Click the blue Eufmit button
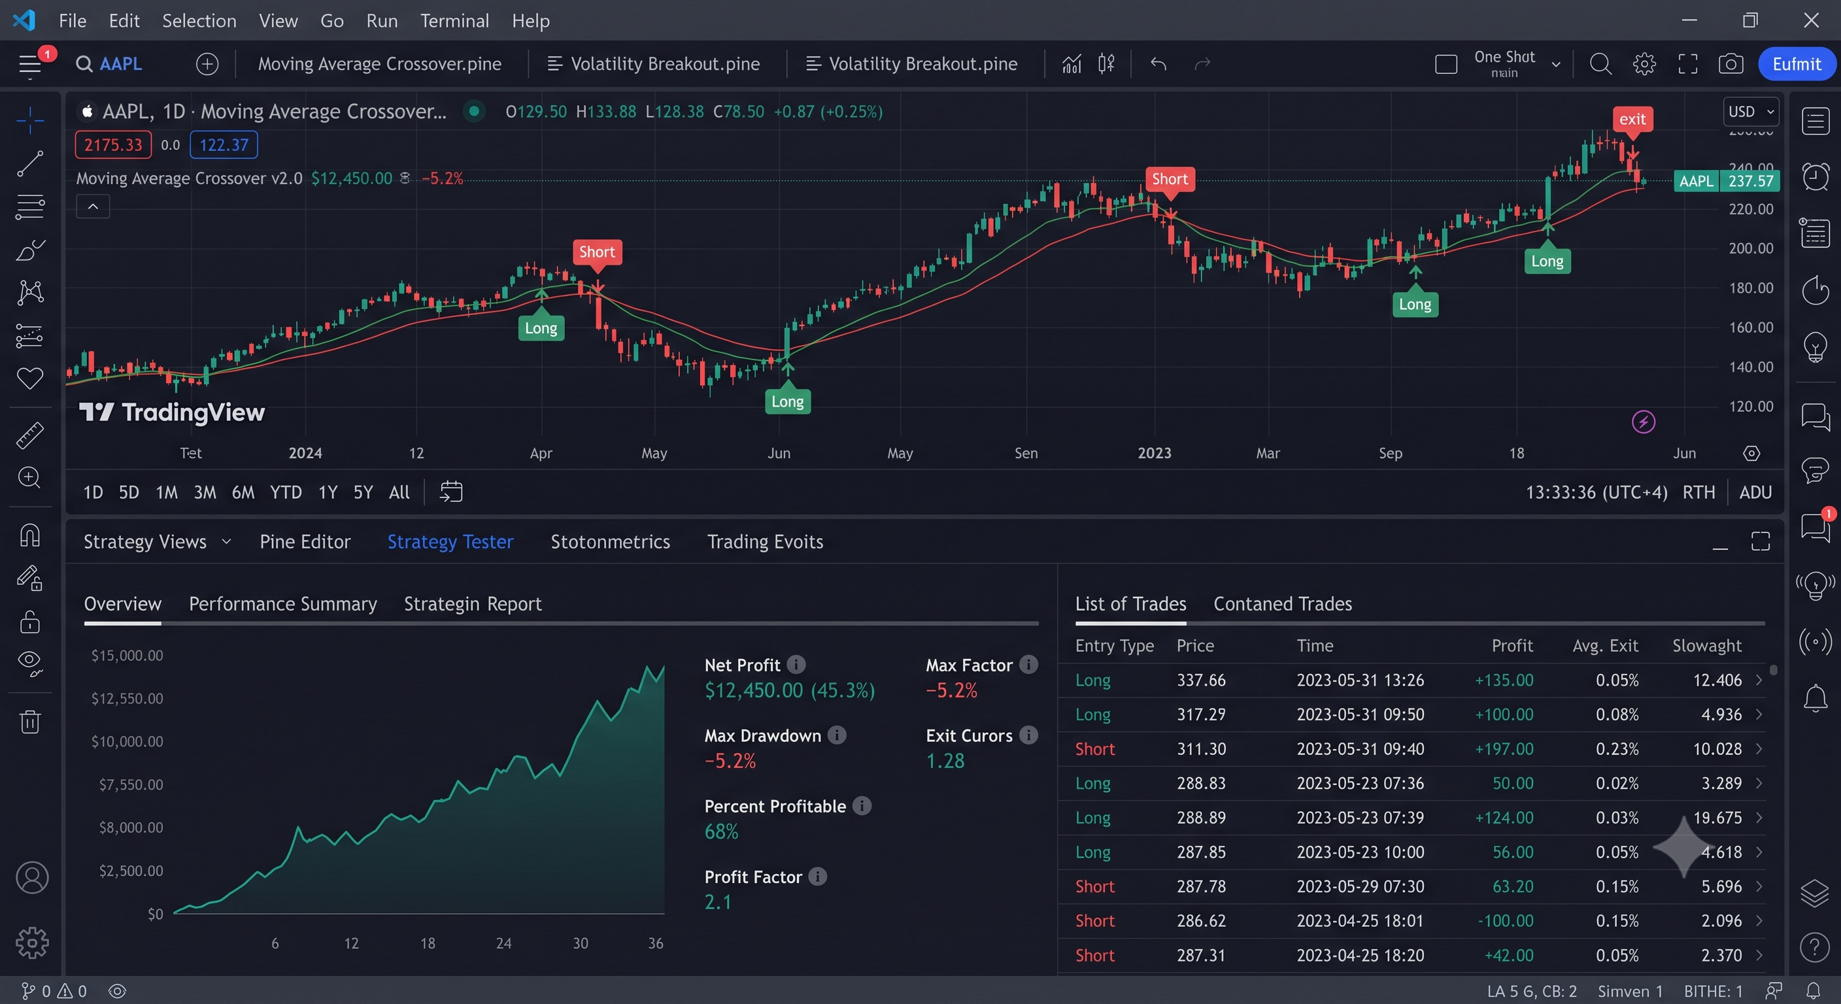Image resolution: width=1841 pixels, height=1004 pixels. [x=1797, y=64]
